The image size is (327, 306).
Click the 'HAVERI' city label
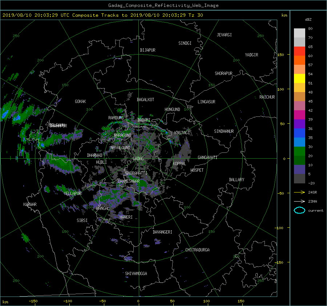tap(126, 217)
